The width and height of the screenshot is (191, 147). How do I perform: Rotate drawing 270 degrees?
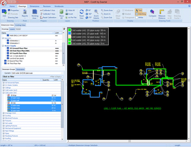click(x=89, y=17)
